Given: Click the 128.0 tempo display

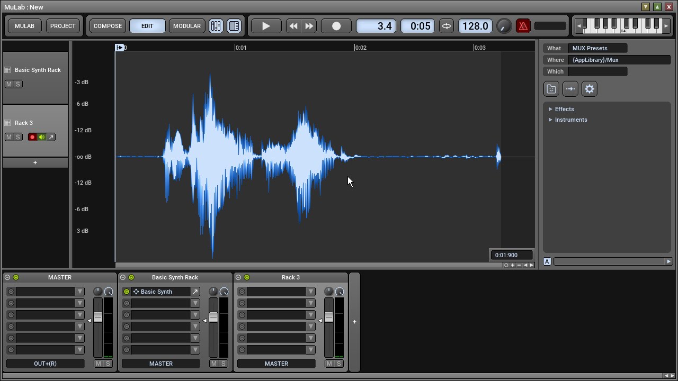Looking at the screenshot, I should pos(475,26).
